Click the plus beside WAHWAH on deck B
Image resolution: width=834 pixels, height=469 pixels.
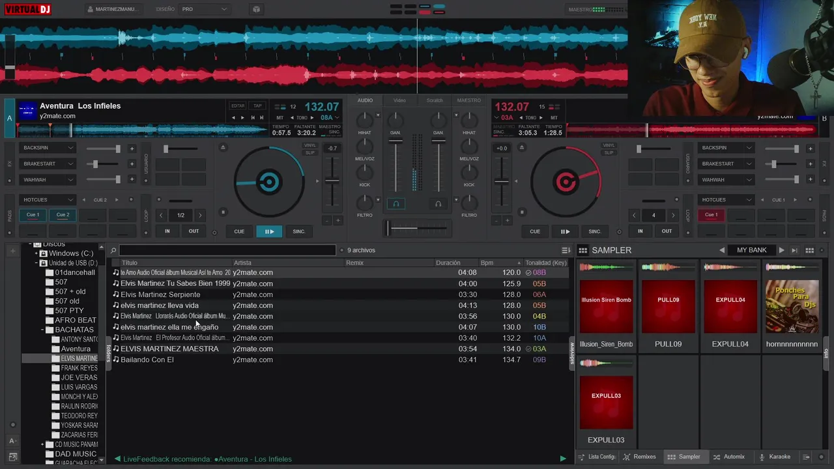(810, 180)
